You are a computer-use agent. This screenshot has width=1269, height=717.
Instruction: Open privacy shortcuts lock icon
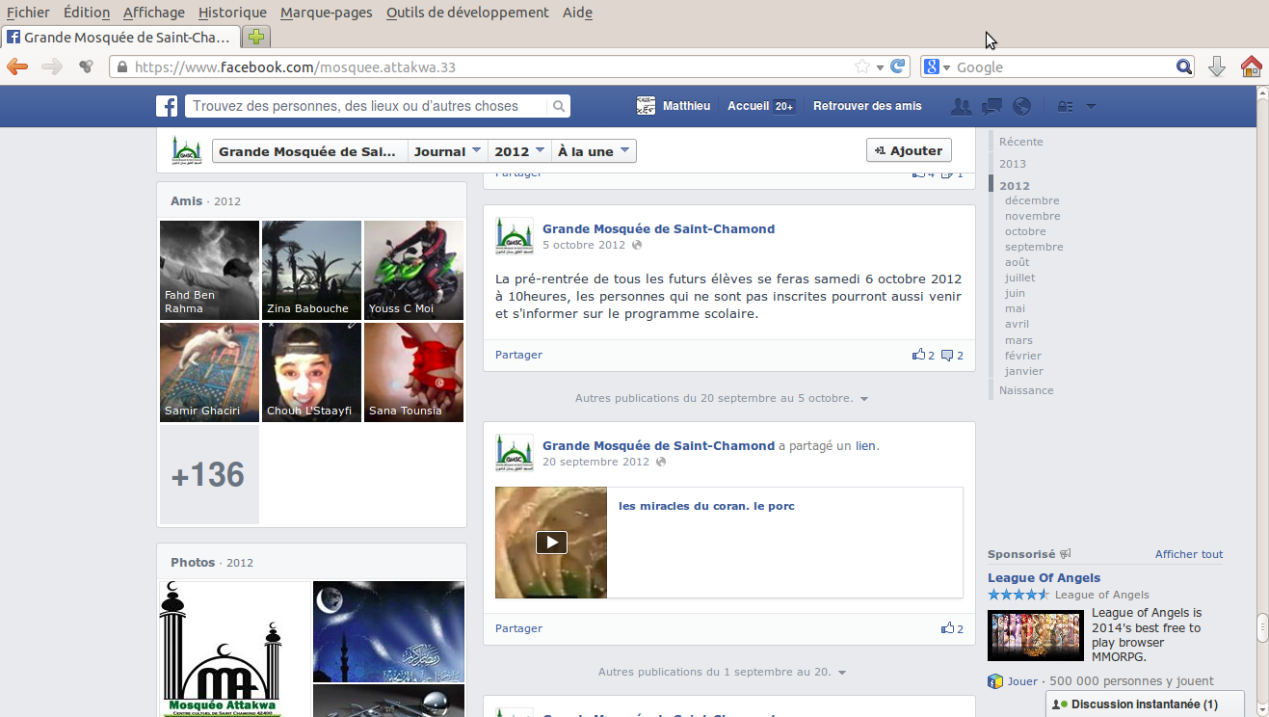pos(1065,106)
